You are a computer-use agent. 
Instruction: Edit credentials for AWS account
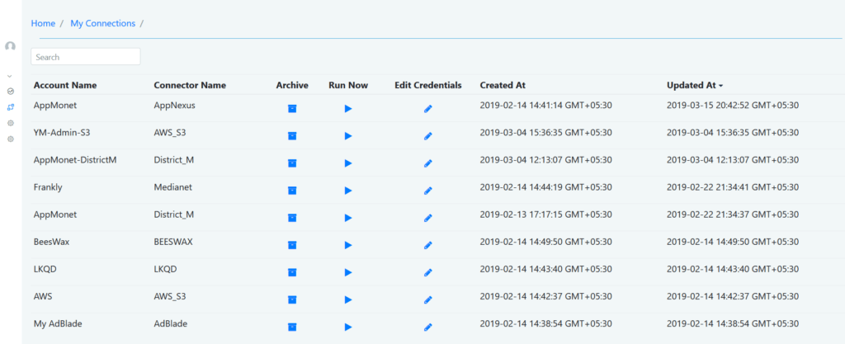tap(428, 299)
